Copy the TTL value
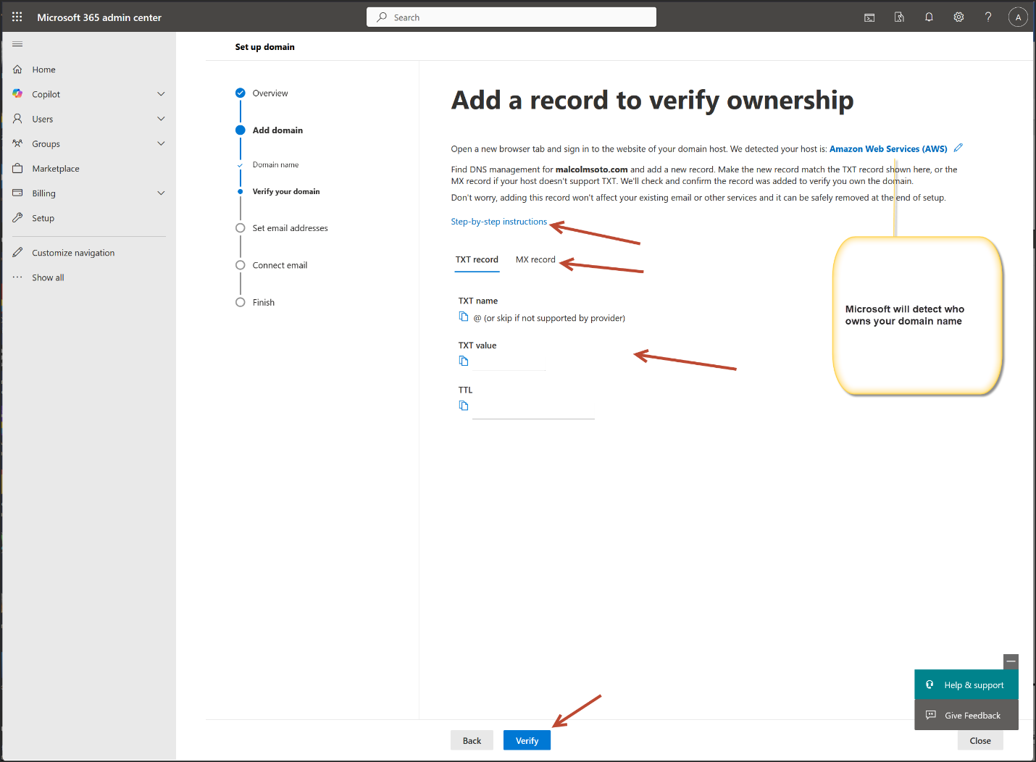1036x762 pixels. pyautogui.click(x=464, y=406)
